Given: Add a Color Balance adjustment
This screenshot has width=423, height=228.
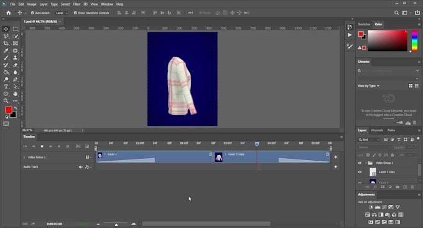Looking at the screenshot, I should 374,215.
